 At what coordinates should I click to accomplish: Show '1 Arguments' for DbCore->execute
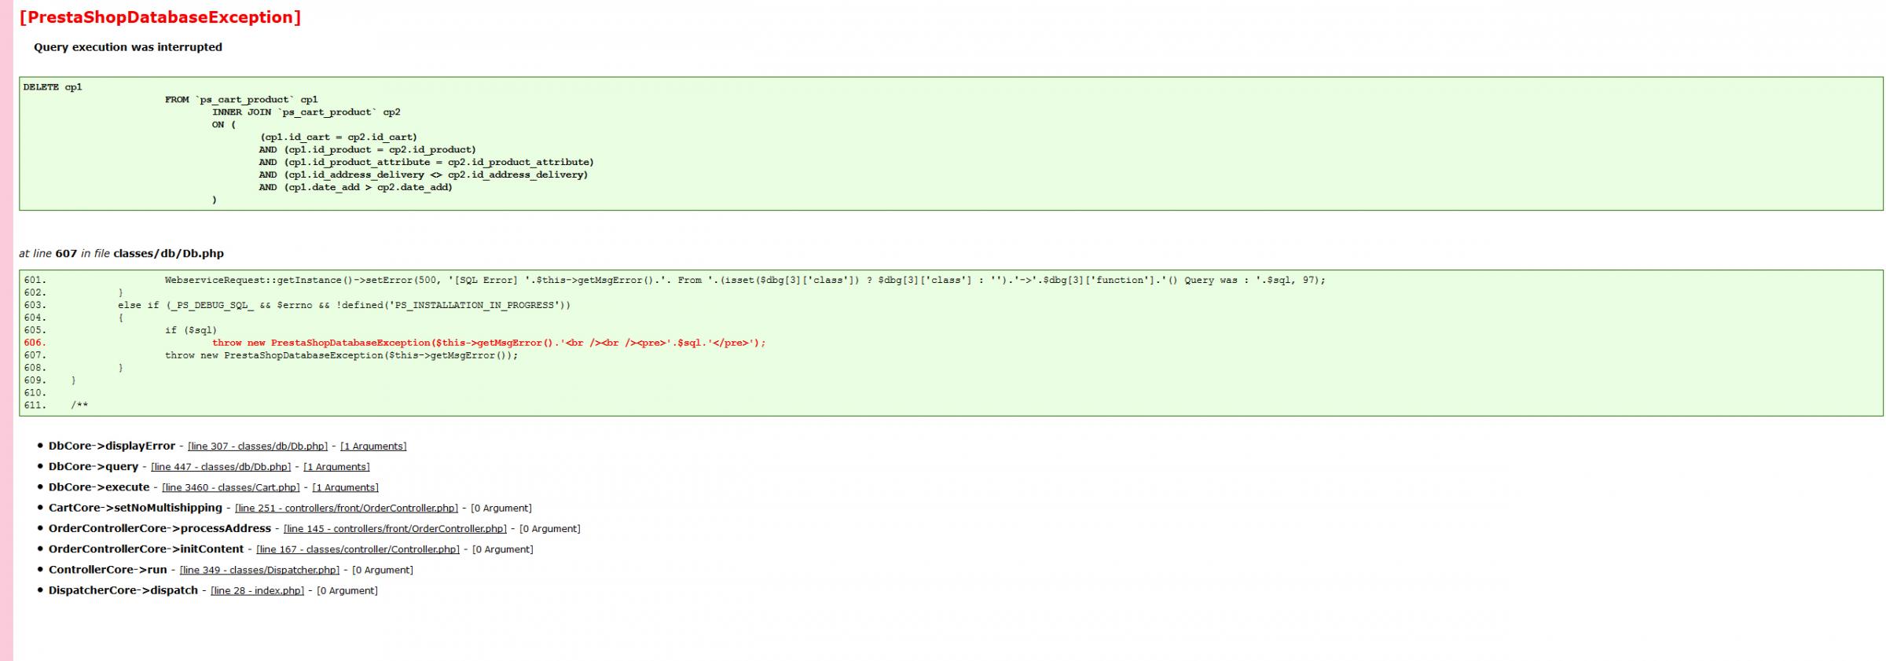pyautogui.click(x=346, y=487)
